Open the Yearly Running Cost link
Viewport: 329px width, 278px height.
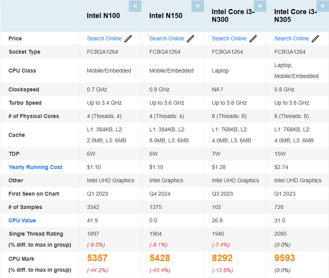(36, 167)
